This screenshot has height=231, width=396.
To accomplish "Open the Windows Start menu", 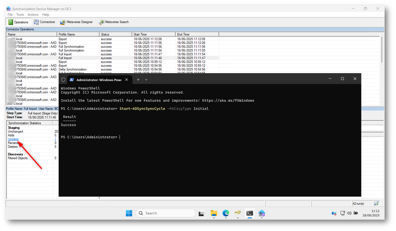I will (x=129, y=213).
